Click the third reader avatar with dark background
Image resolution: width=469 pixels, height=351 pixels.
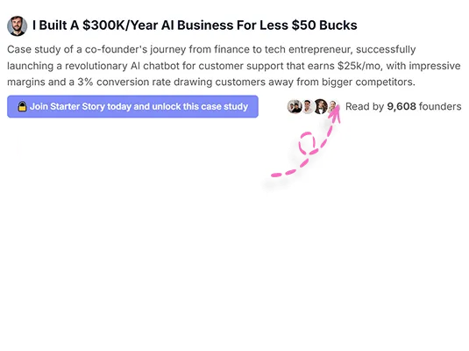[321, 107]
